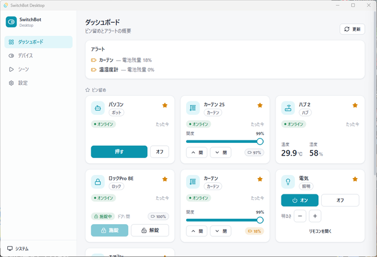Viewport: 377px width, 257px height.
Task: Click the ハブ tag under ハブ 2
Action: pos(305,112)
